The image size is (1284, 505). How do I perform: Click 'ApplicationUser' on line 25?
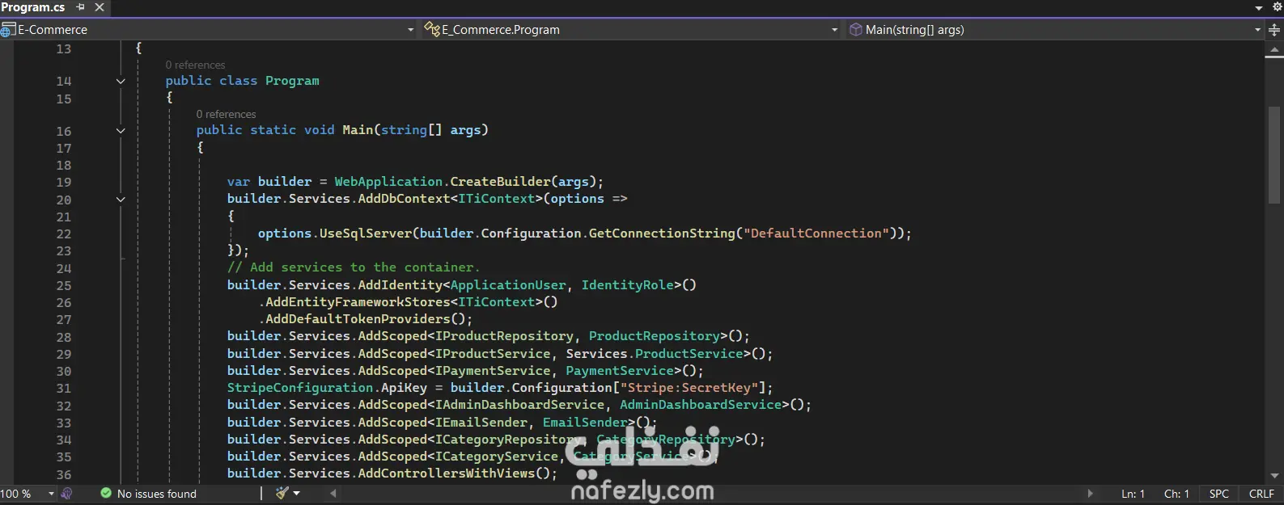508,285
